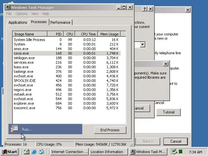Viewport: 208px width, 156px height.
Task: Close the small error message dialog
Action: 166,64
